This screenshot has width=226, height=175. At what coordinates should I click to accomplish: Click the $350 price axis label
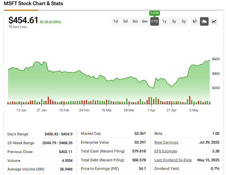click(216, 88)
